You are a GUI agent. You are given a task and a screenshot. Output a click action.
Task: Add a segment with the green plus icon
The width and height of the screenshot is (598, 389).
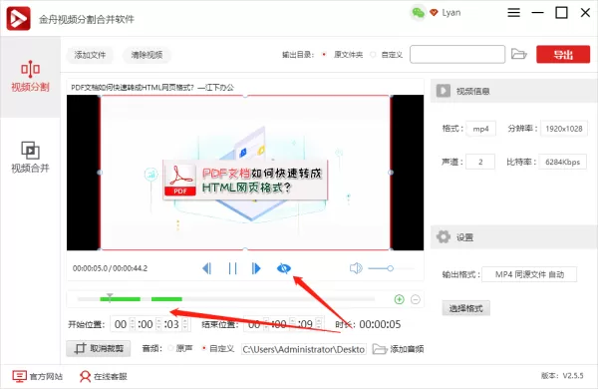[x=399, y=299]
